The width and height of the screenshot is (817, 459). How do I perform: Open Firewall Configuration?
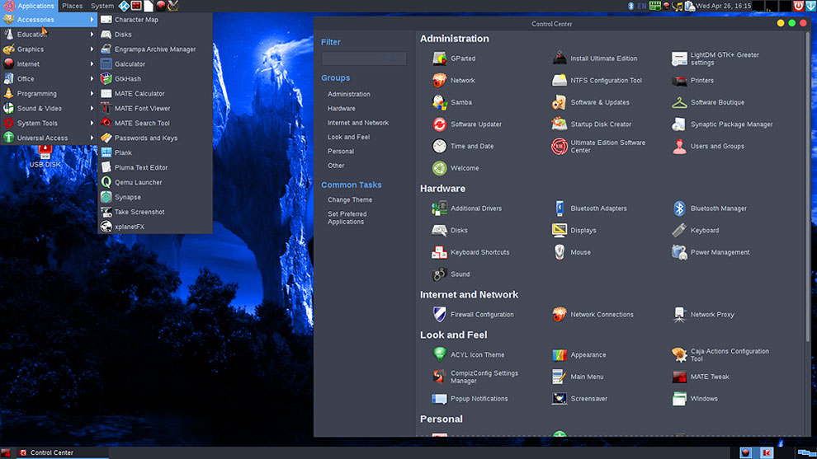(x=473, y=314)
